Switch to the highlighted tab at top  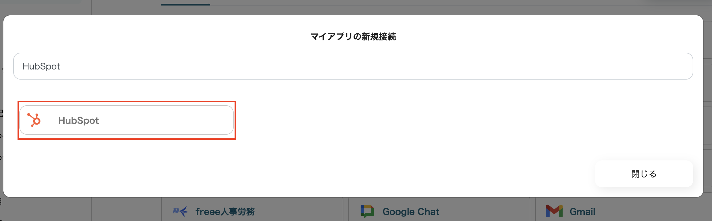185,4
